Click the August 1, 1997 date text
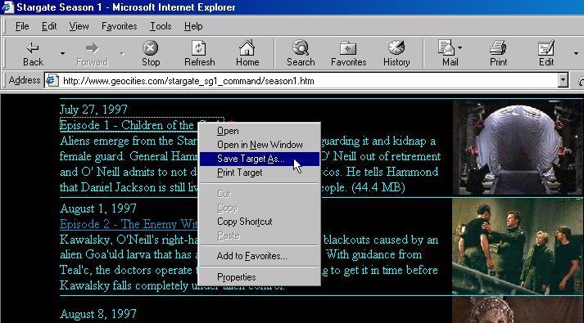 click(x=98, y=209)
